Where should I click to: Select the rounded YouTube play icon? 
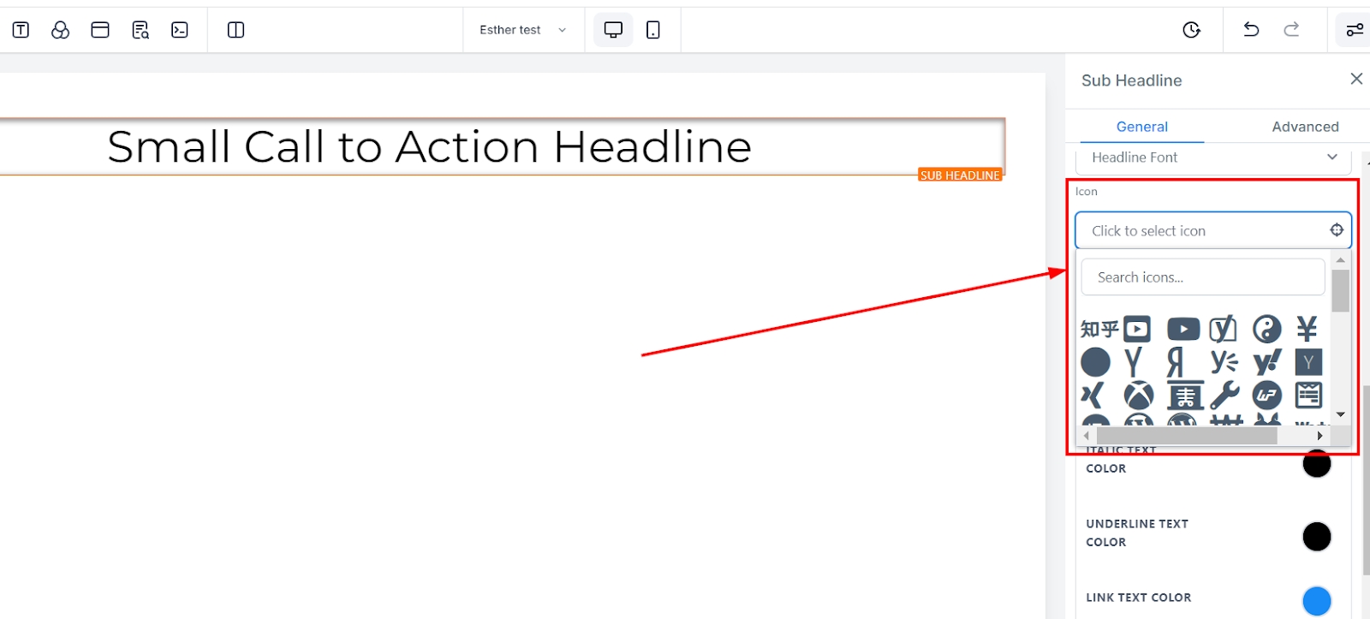[x=1183, y=329]
